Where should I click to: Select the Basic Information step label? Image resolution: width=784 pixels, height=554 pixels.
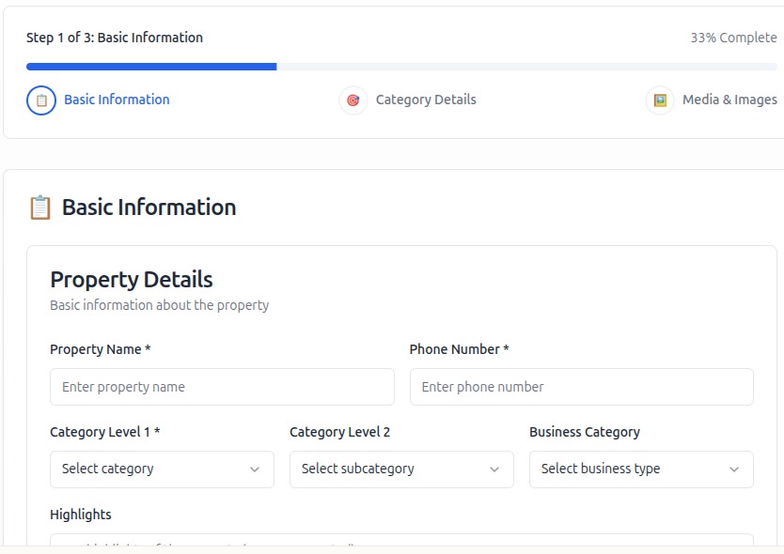tap(117, 100)
